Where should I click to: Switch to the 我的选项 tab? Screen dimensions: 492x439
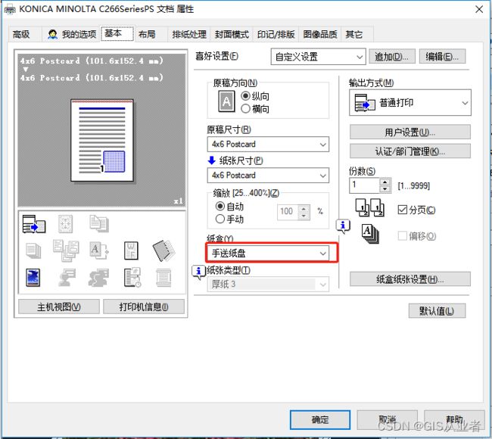tap(72, 34)
